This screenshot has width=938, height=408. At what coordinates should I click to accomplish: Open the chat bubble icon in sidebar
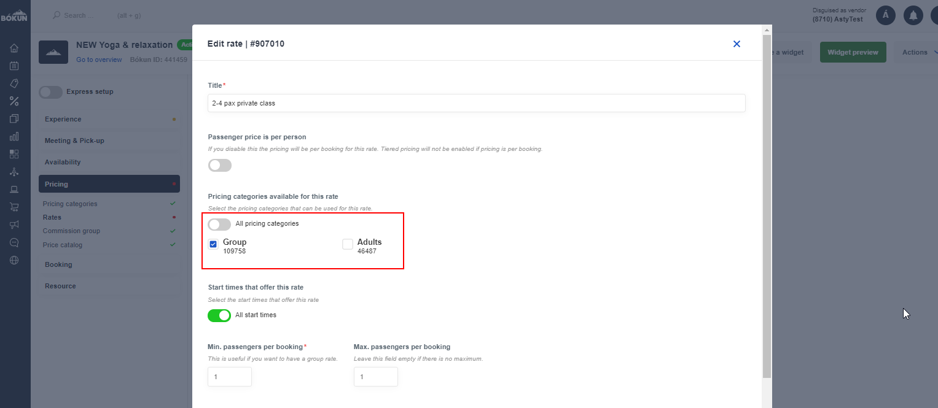click(x=14, y=242)
